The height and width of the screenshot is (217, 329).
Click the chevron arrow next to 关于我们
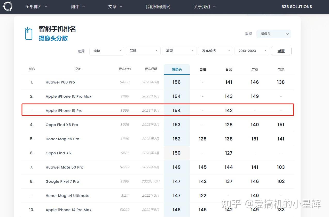point(214,7)
